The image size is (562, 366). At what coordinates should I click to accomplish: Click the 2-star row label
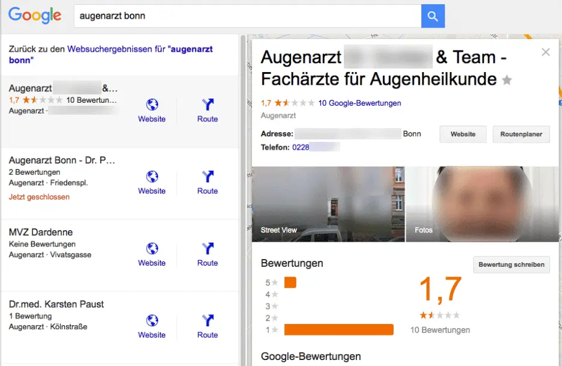point(272,318)
